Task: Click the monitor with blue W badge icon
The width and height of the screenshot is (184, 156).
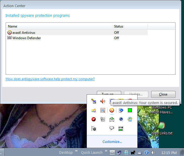Action: pyautogui.click(x=121, y=111)
